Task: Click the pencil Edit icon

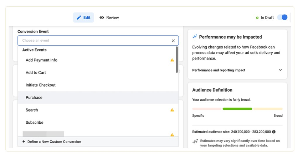Action: pos(79,17)
